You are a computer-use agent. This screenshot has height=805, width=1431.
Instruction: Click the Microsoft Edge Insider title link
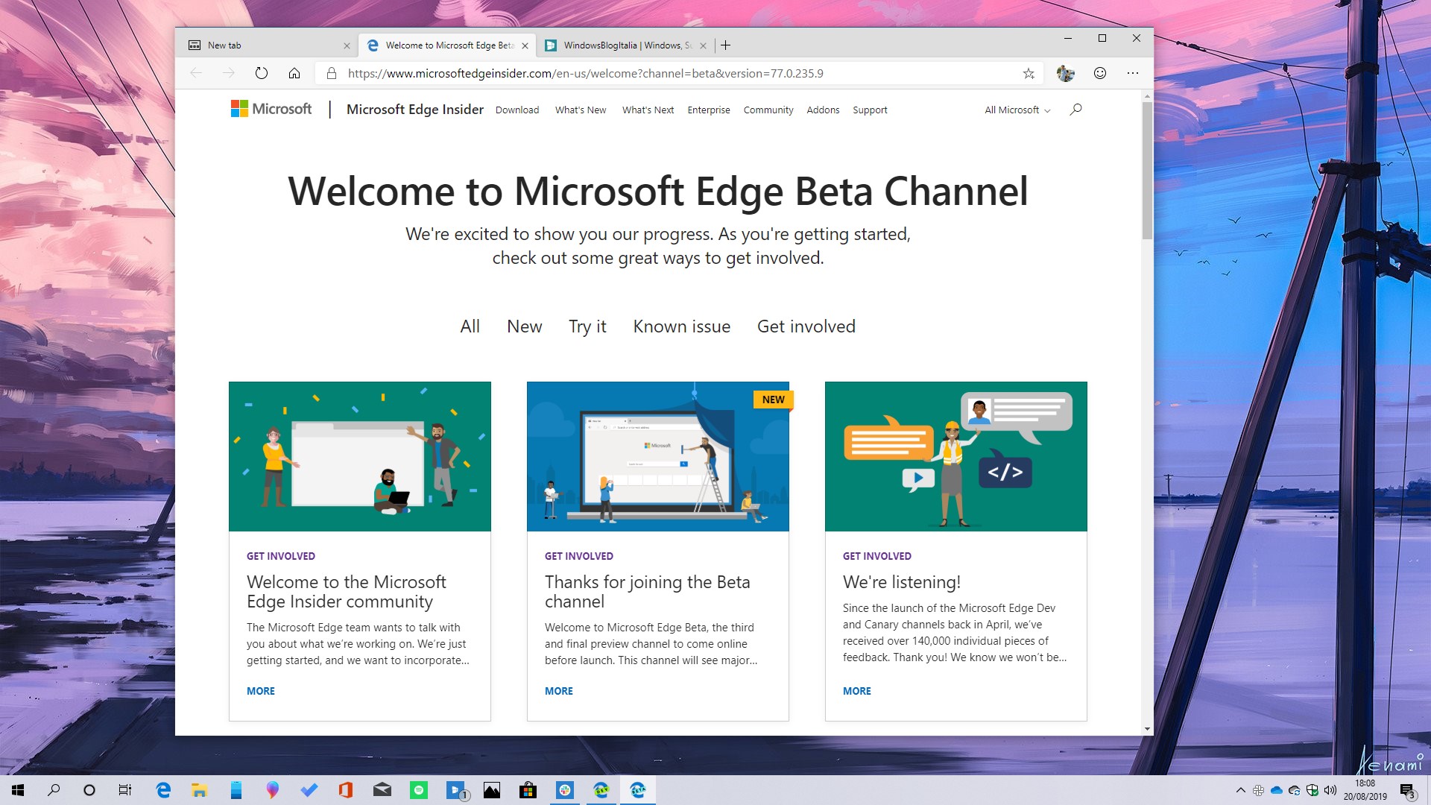pos(415,109)
